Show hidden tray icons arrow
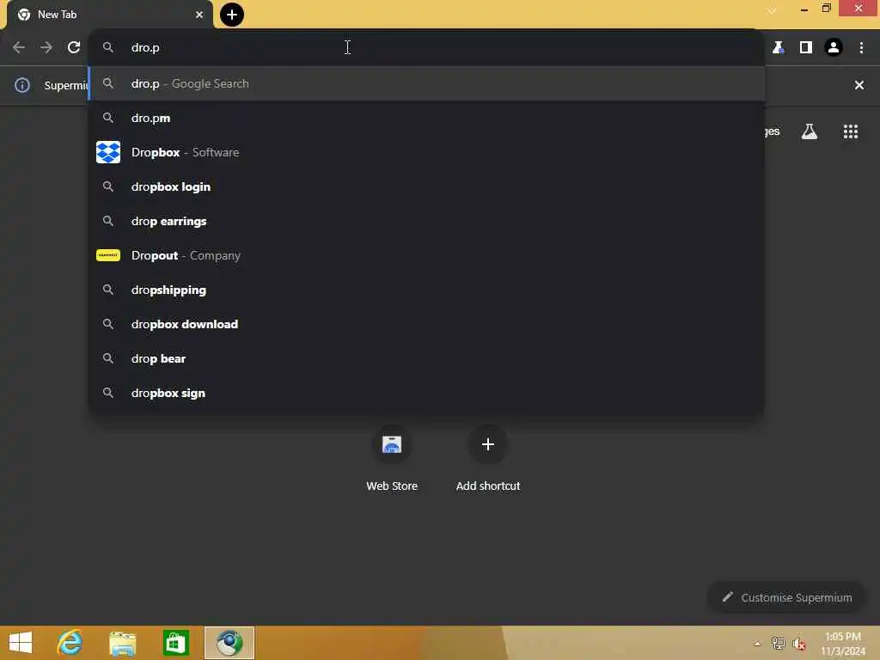Image resolution: width=880 pixels, height=660 pixels. click(x=758, y=644)
